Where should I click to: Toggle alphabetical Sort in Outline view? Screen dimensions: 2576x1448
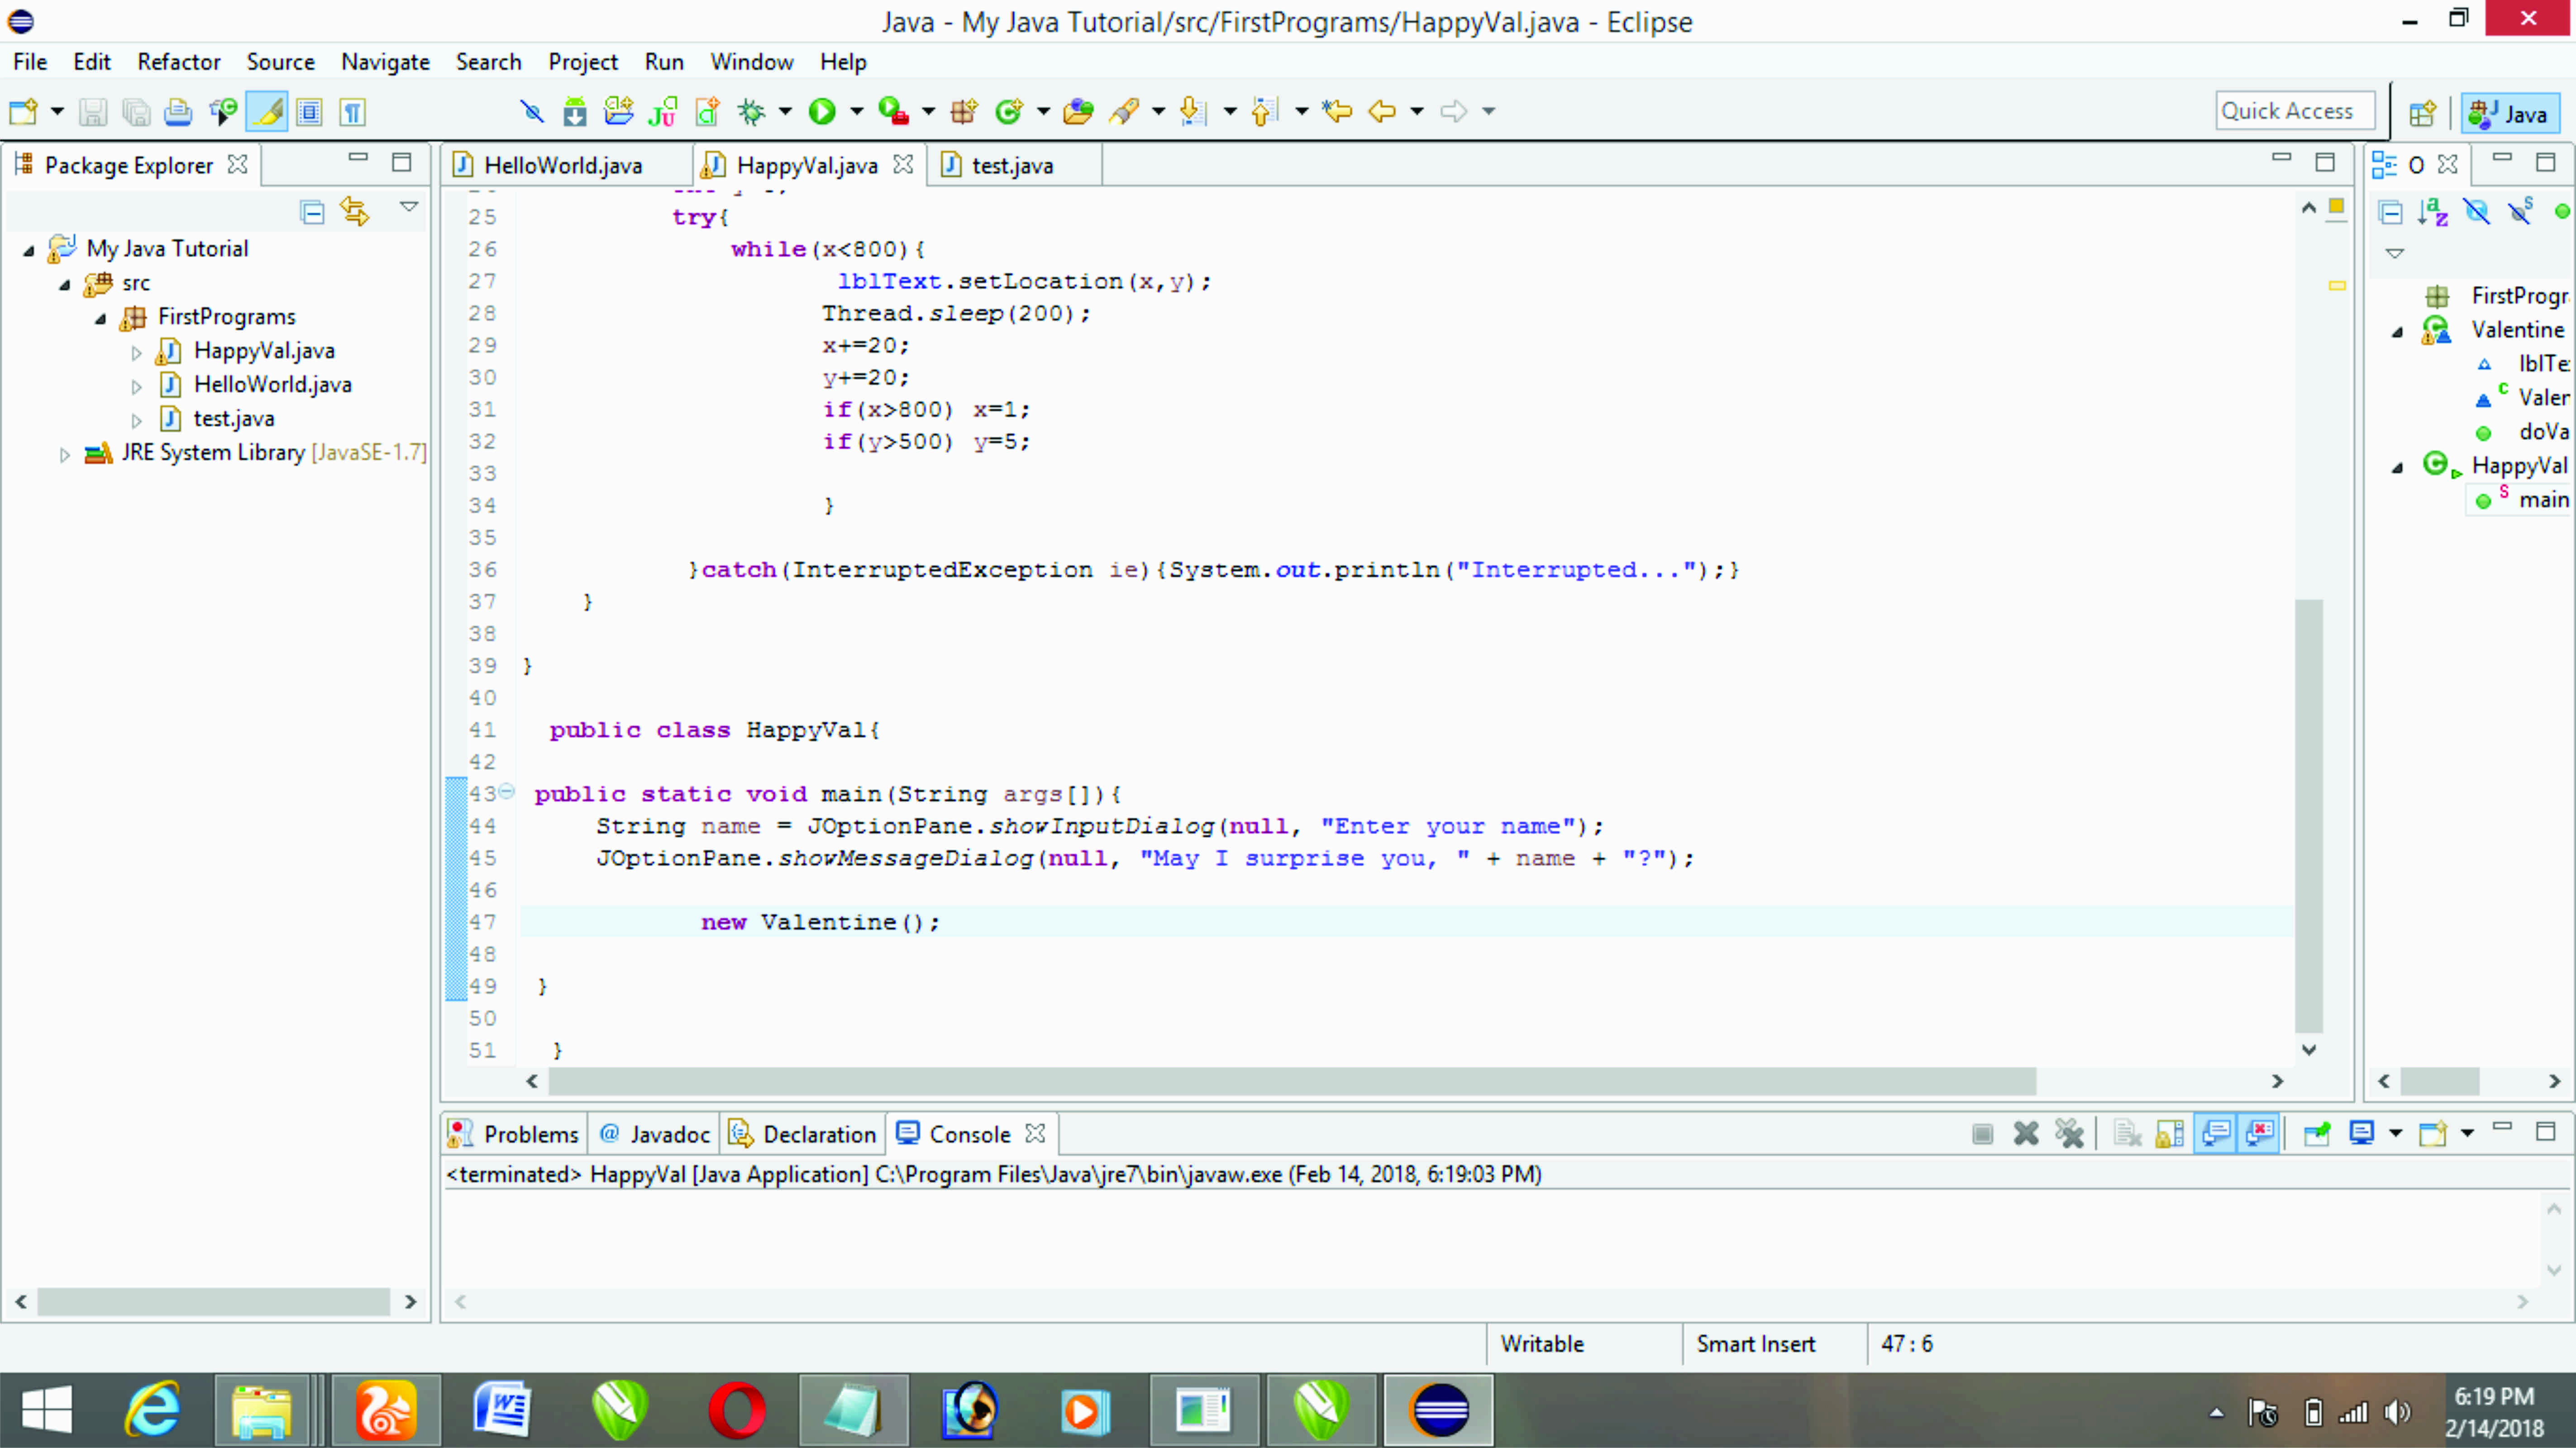click(x=2433, y=212)
